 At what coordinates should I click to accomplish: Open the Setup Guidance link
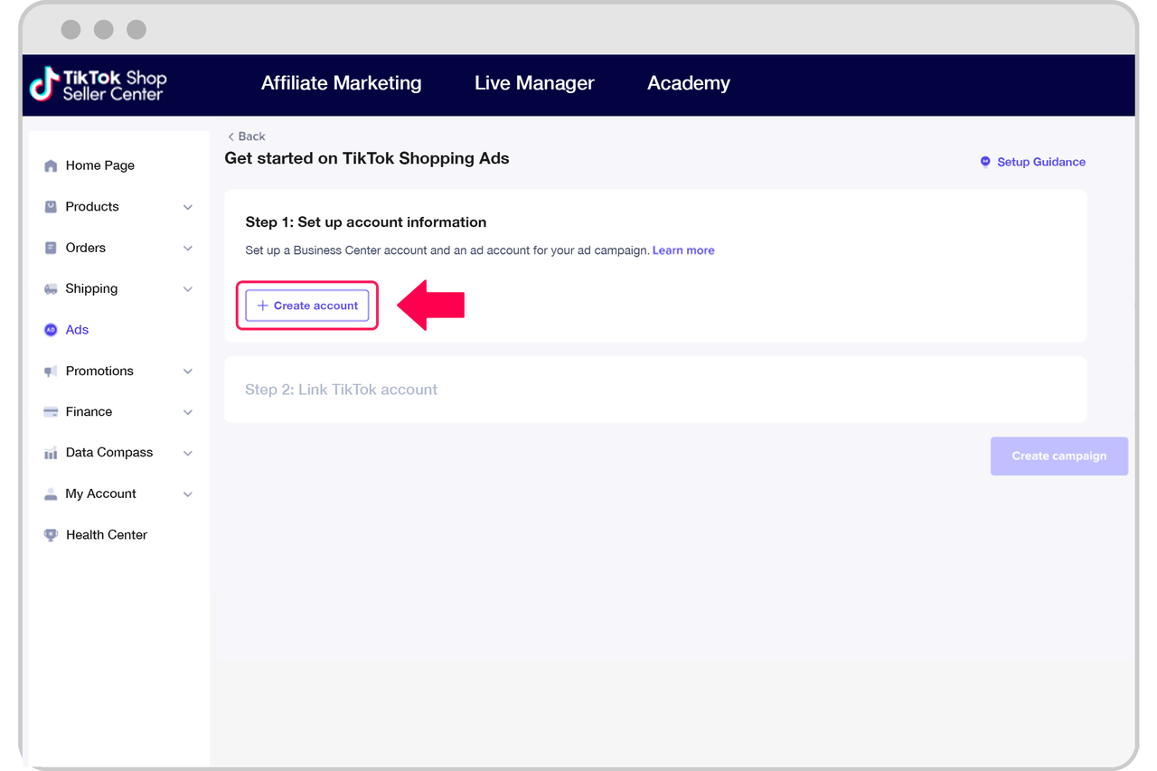click(x=1041, y=162)
